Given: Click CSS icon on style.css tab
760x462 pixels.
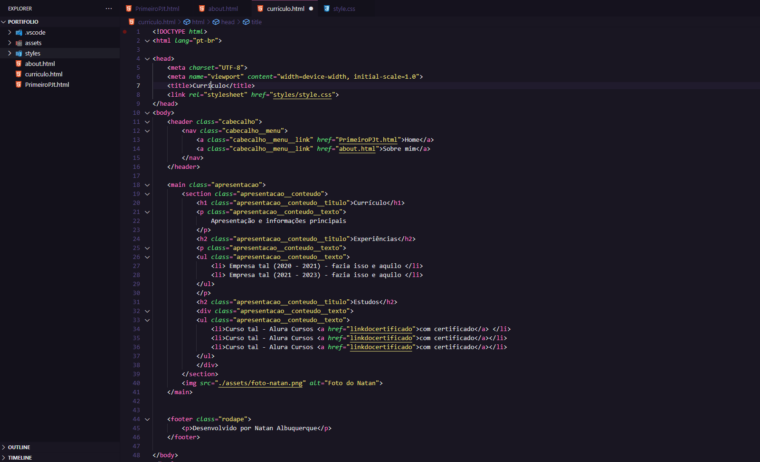Looking at the screenshot, I should pos(327,9).
